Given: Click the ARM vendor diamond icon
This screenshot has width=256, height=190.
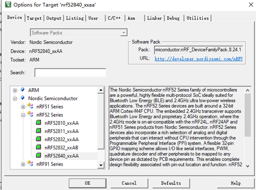Looking at the screenshot, I should click(x=23, y=89).
